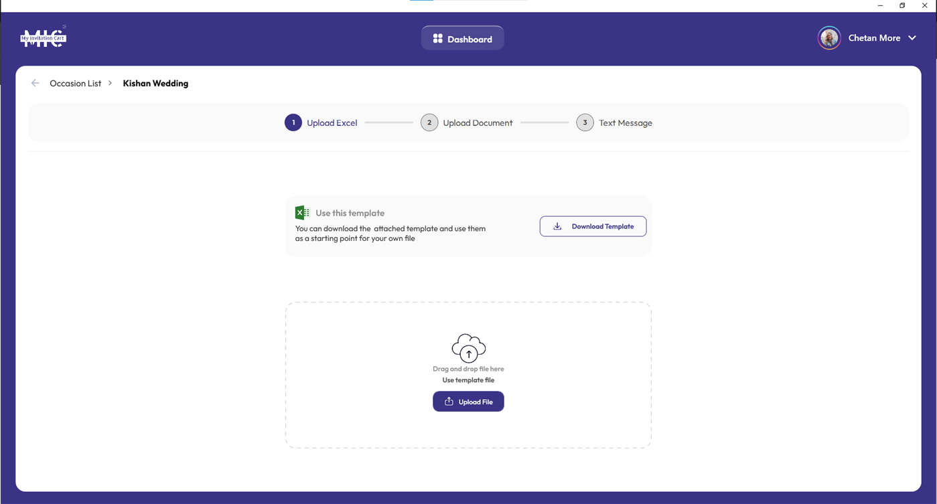Click the Kishan Wedding breadcrumb title
Image resolution: width=937 pixels, height=504 pixels.
[x=155, y=83]
